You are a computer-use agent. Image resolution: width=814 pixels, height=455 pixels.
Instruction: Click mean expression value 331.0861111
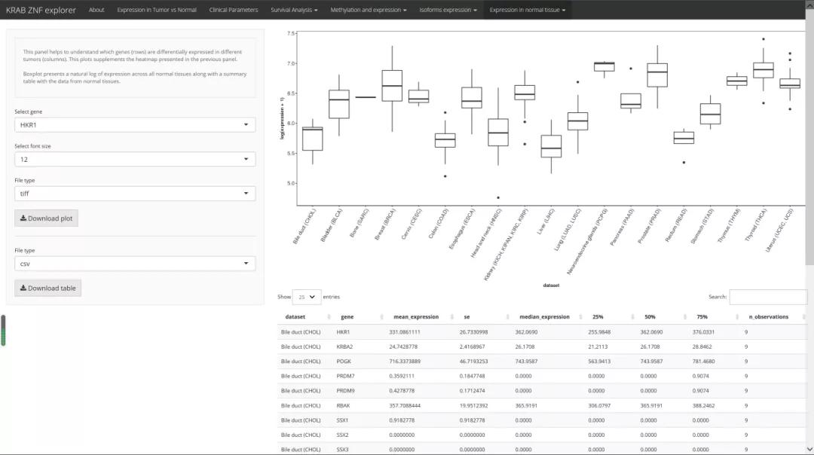405,332
